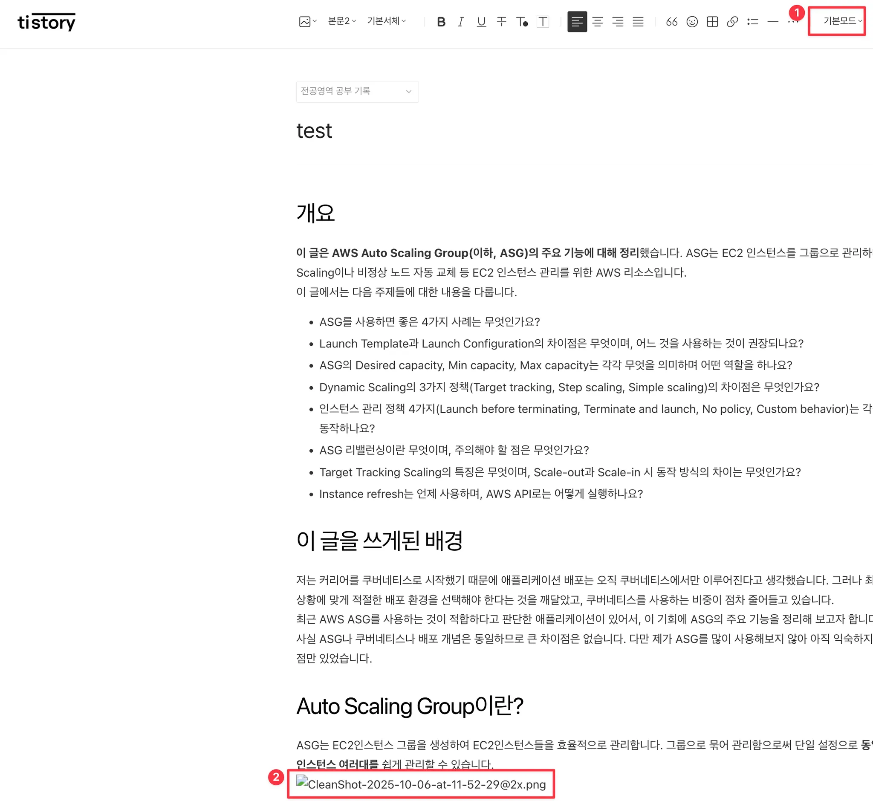Open the text background color tool
Screen dimensions: 873x801
coord(542,22)
